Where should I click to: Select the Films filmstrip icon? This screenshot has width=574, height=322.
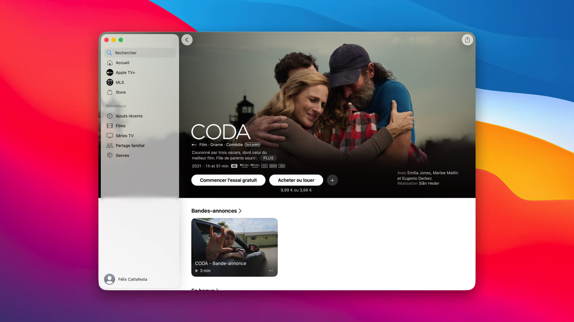tap(110, 126)
